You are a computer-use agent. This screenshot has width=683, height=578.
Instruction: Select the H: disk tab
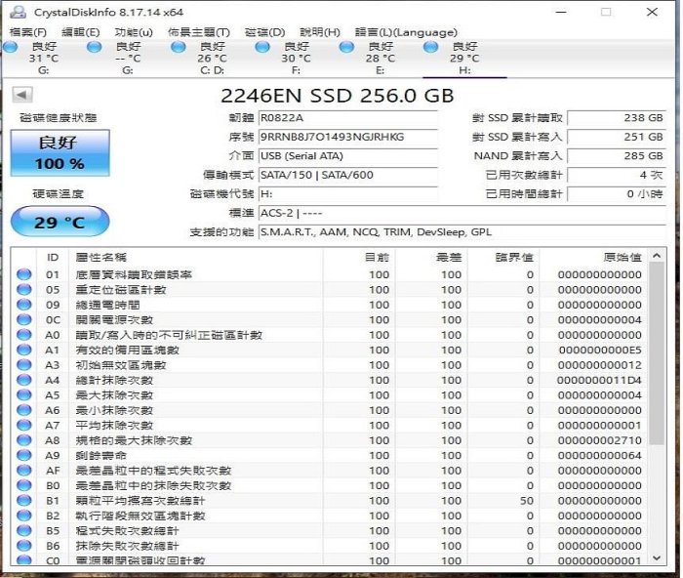point(463,58)
